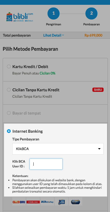Focus the Klik BCA User ID field
110x212 pixels.
46,164
